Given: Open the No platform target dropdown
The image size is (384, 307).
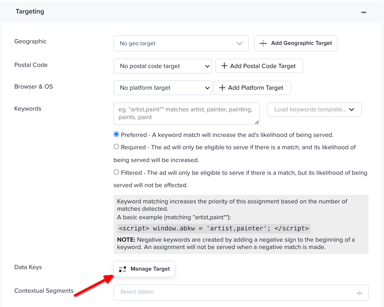Looking at the screenshot, I should [163, 88].
